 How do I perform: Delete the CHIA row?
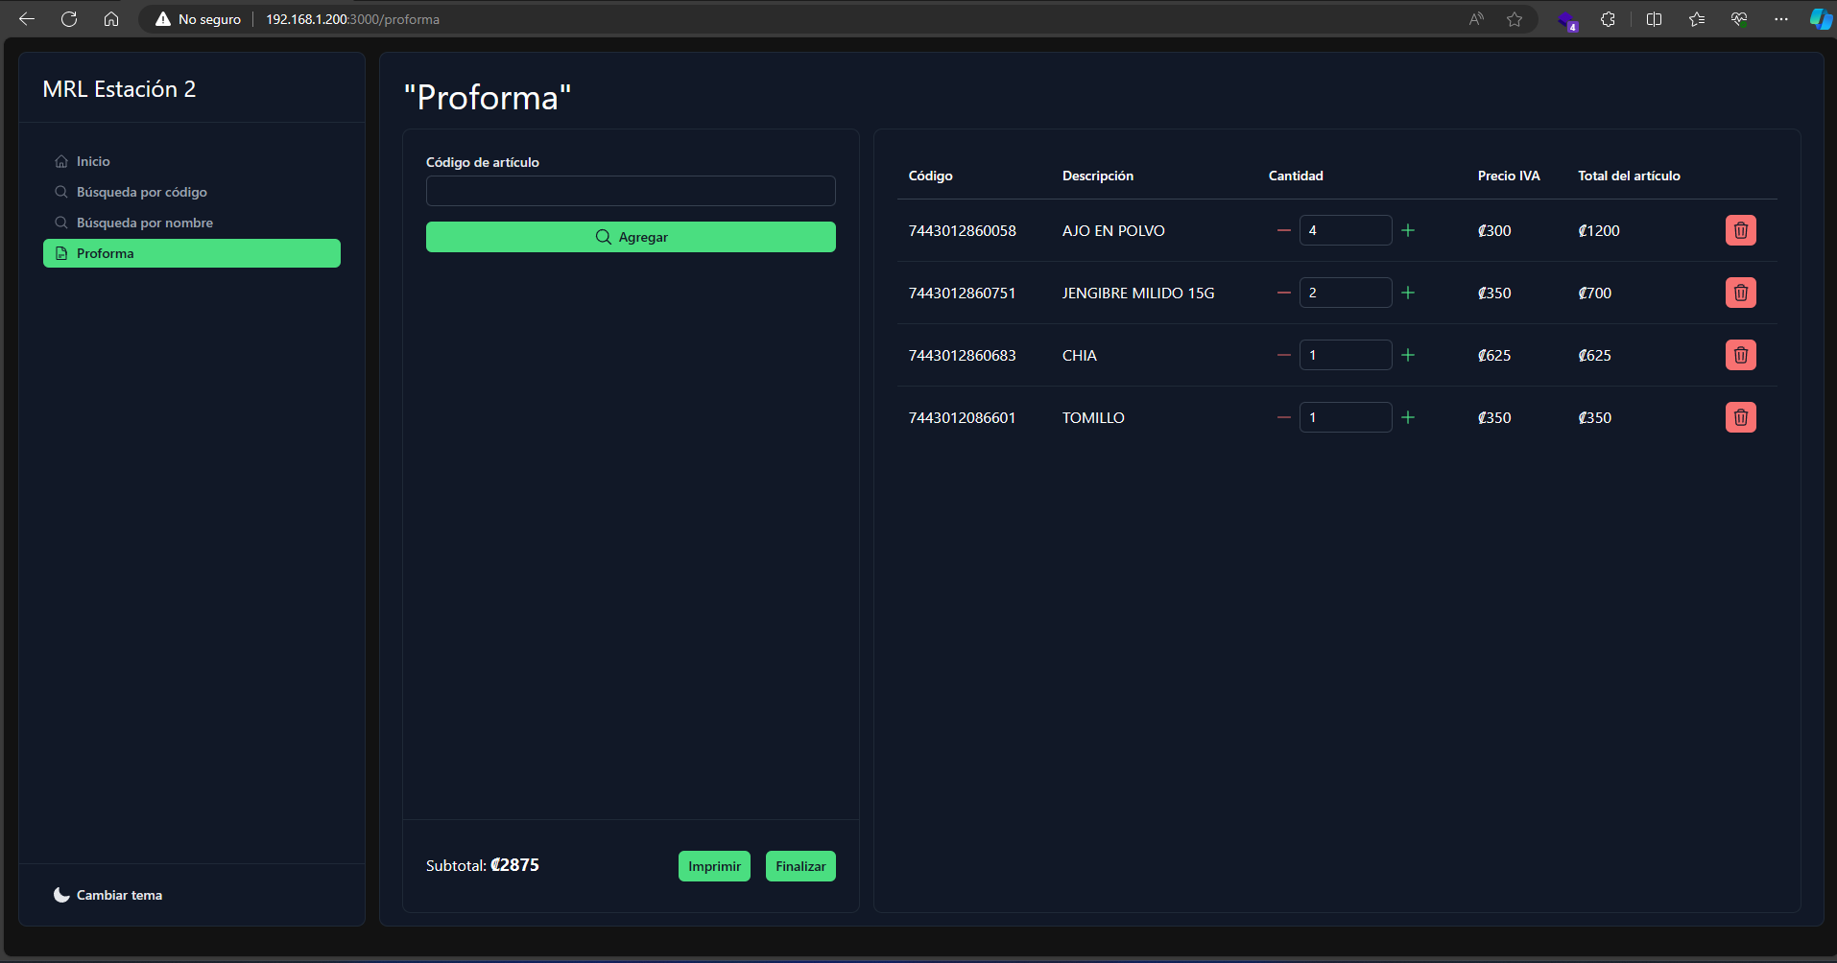pyautogui.click(x=1740, y=355)
